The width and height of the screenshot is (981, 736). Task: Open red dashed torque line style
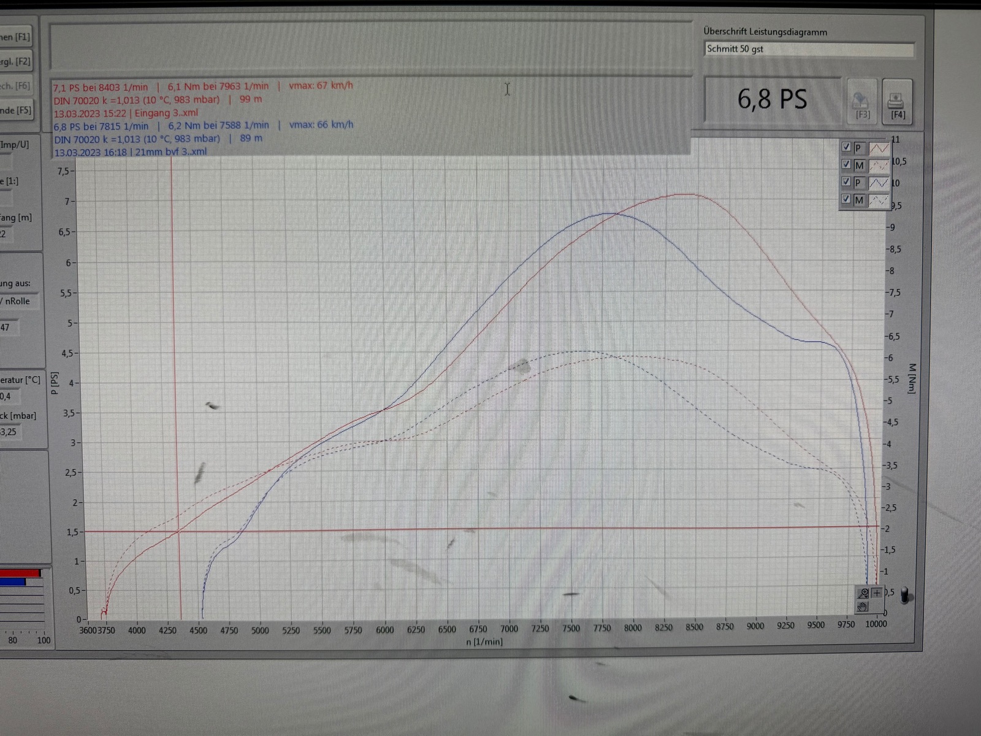pyautogui.click(x=879, y=166)
